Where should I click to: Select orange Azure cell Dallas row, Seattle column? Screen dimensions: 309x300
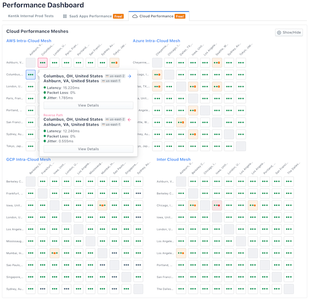(x=217, y=87)
